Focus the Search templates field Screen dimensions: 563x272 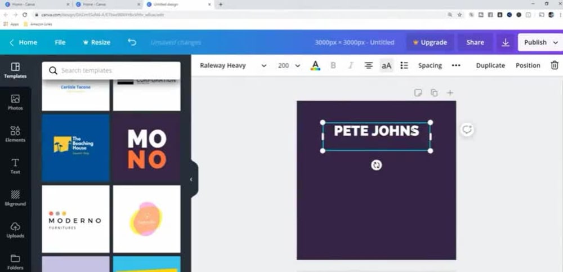111,70
